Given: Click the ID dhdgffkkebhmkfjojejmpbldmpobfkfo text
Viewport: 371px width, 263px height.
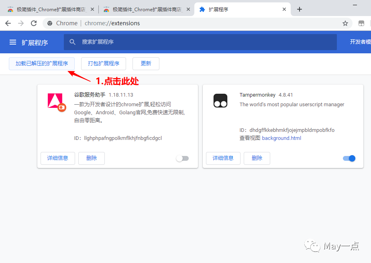Looking at the screenshot, I should tap(287, 130).
